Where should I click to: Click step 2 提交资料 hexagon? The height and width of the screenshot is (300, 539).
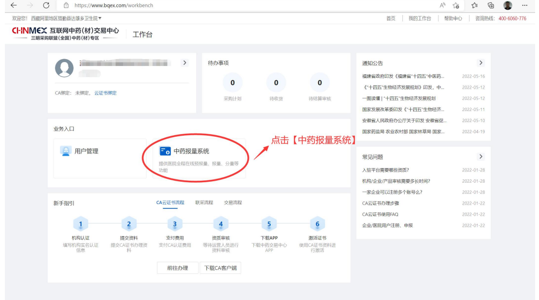pos(129,224)
